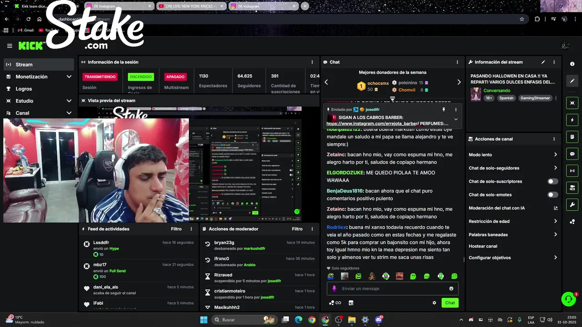Open Windows Start menu
The image size is (582, 327).
point(204,320)
